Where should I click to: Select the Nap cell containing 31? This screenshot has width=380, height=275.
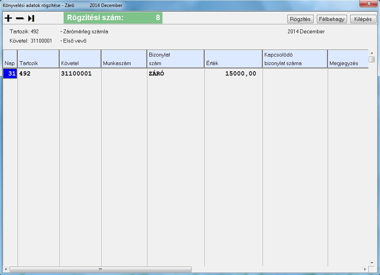tap(10, 74)
